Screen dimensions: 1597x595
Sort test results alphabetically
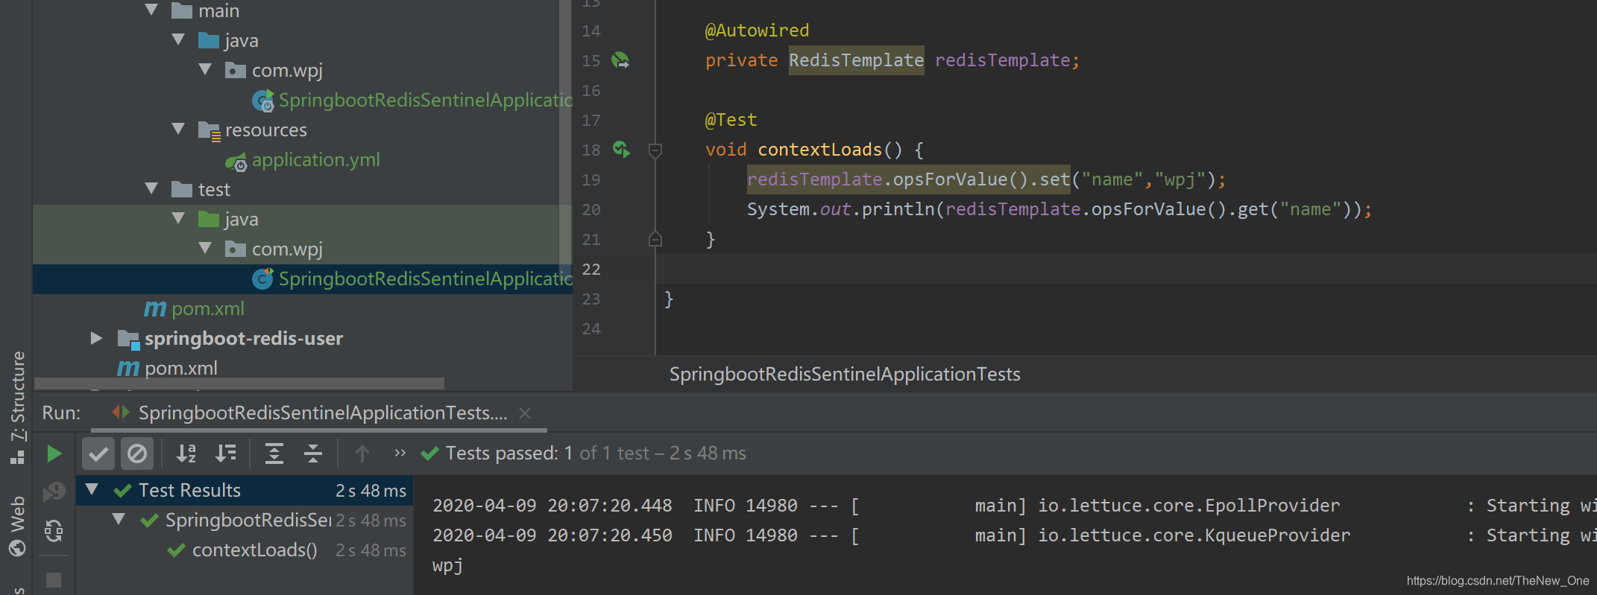point(186,453)
